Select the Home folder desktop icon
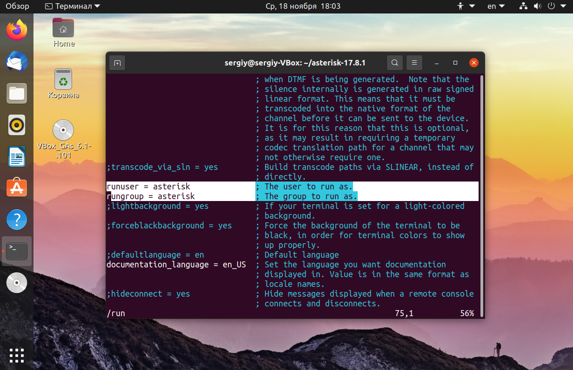Image resolution: width=573 pixels, height=370 pixels. tap(63, 32)
